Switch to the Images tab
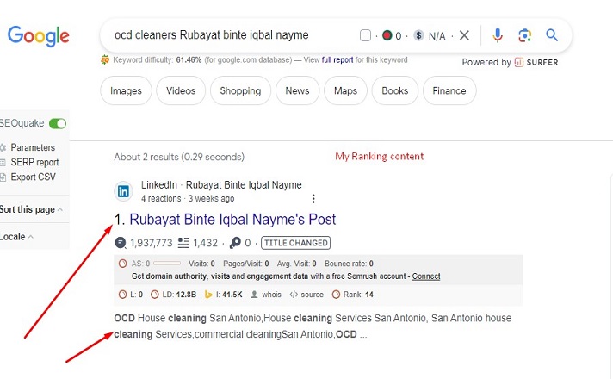 pyautogui.click(x=126, y=90)
